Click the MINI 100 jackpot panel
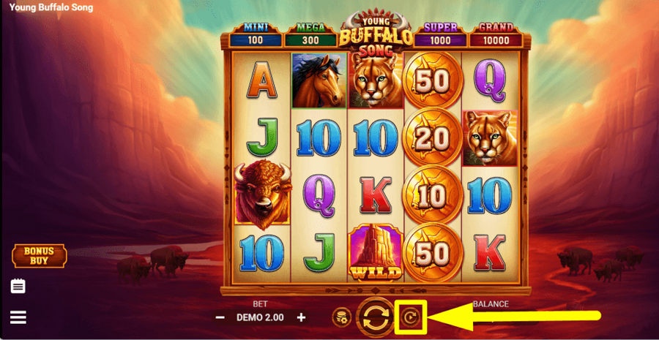This screenshot has height=340, width=659. tap(256, 35)
